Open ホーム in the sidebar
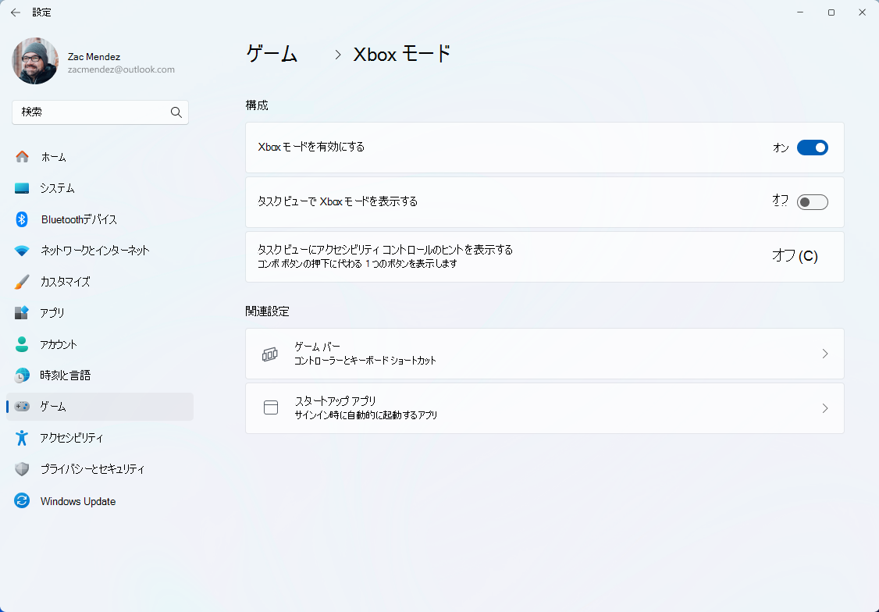This screenshot has height=612, width=879. pos(100,157)
